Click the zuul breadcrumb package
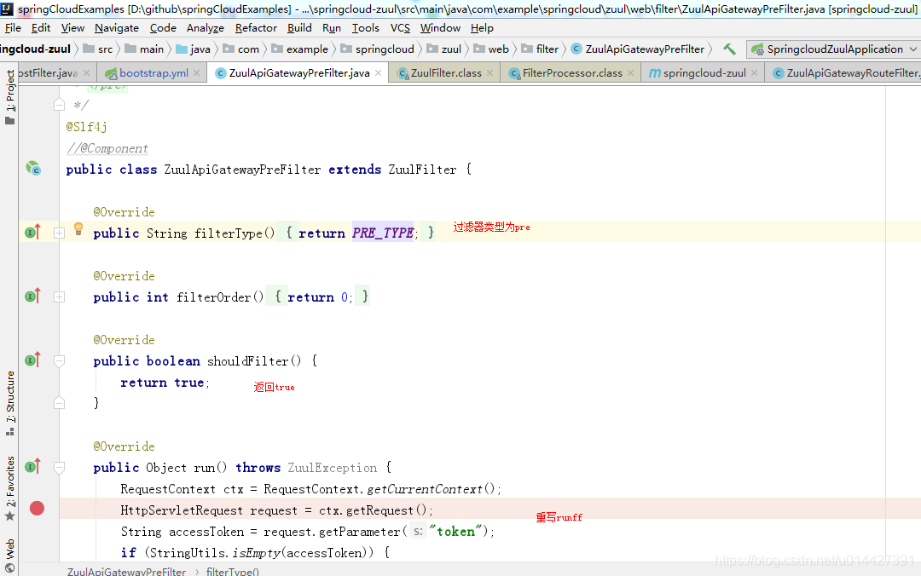921x576 pixels. click(444, 49)
